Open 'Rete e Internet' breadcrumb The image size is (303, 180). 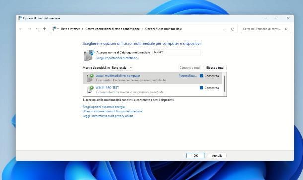[71, 29]
